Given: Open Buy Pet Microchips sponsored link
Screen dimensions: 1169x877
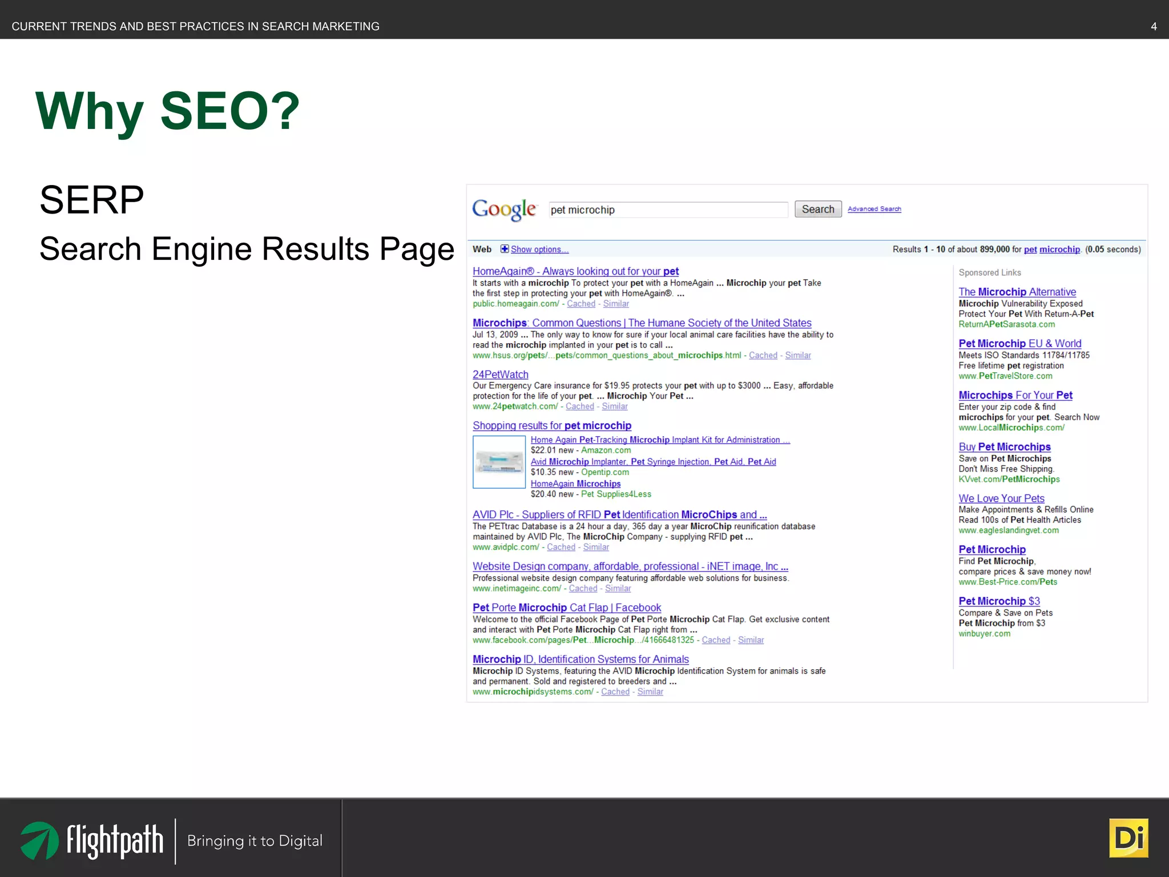Looking at the screenshot, I should [1005, 446].
